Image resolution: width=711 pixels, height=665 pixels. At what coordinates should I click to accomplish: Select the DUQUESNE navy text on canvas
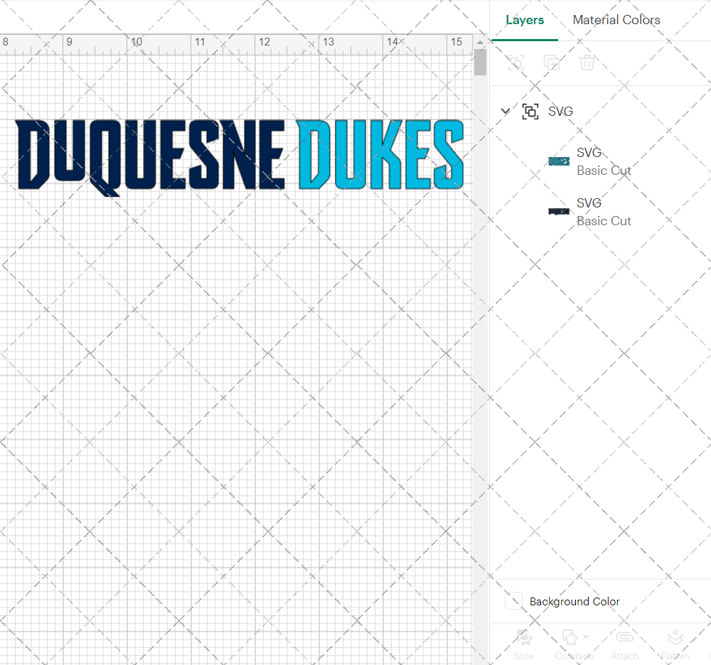tap(151, 157)
